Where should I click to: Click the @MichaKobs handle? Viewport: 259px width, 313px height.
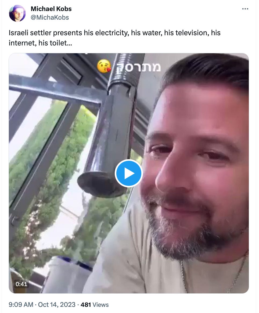click(50, 17)
